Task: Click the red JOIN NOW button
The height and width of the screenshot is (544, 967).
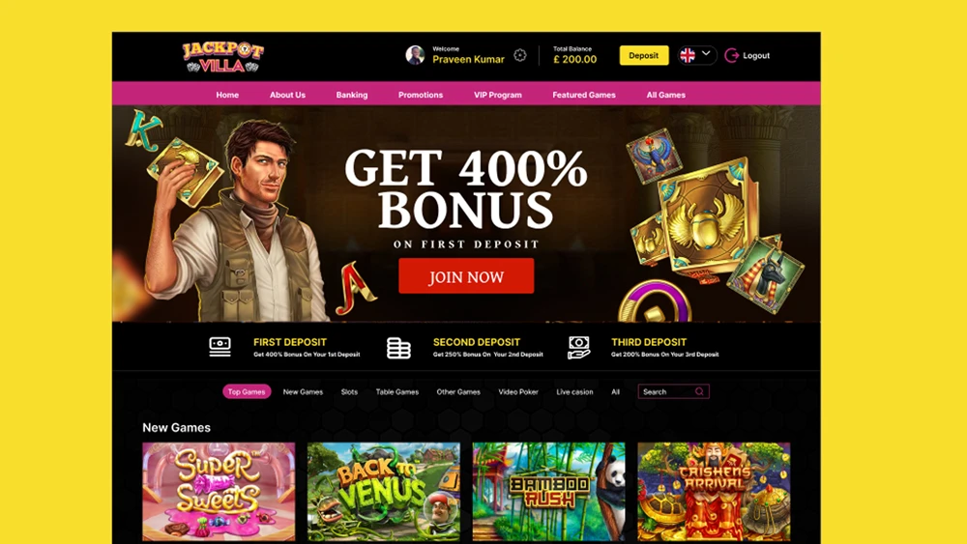Action: point(466,276)
